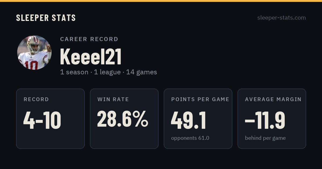
Task: Click the 4-10 record value
Action: pyautogui.click(x=42, y=120)
